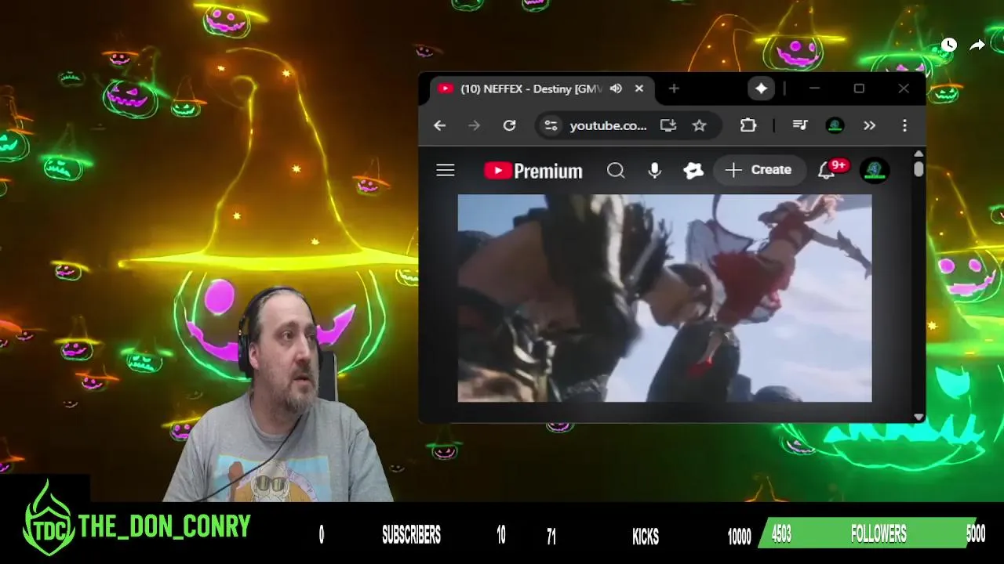Click the YouTube Ask sparkle icon

(x=693, y=170)
